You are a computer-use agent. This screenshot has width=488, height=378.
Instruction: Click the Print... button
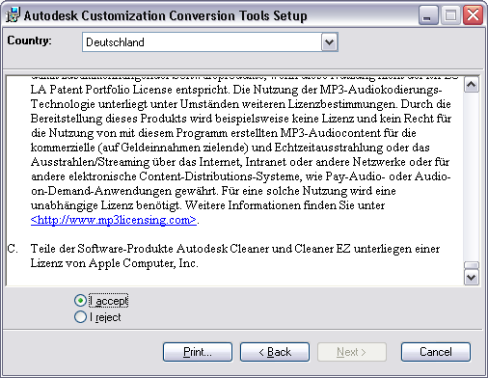[x=198, y=352]
